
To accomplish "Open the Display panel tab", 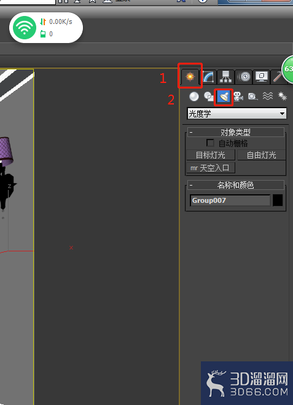I will [262, 77].
